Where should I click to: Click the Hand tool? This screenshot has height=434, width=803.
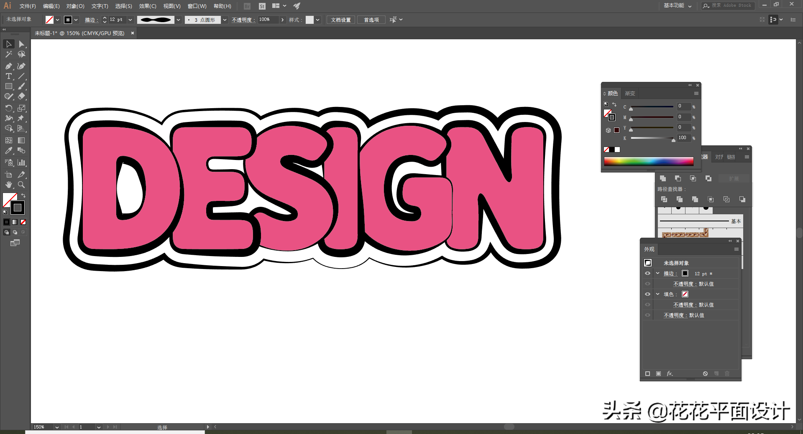click(8, 185)
